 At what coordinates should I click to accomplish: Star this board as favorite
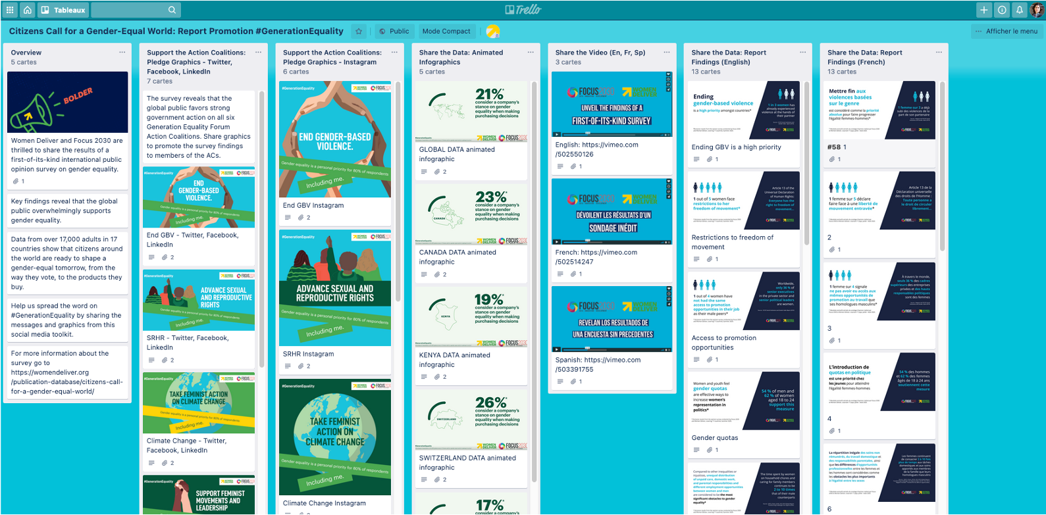[x=359, y=31]
